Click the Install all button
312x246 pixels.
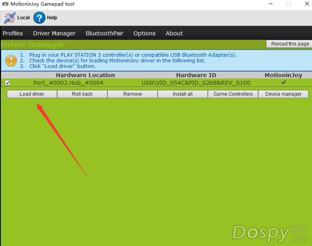point(183,94)
